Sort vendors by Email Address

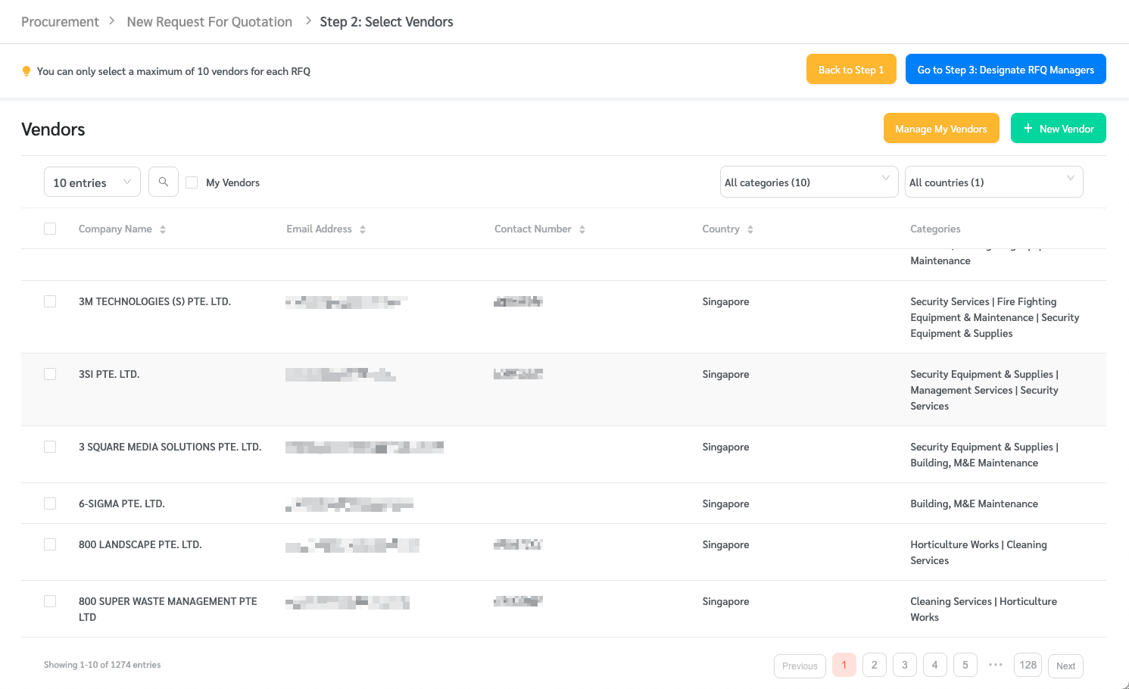coord(362,229)
